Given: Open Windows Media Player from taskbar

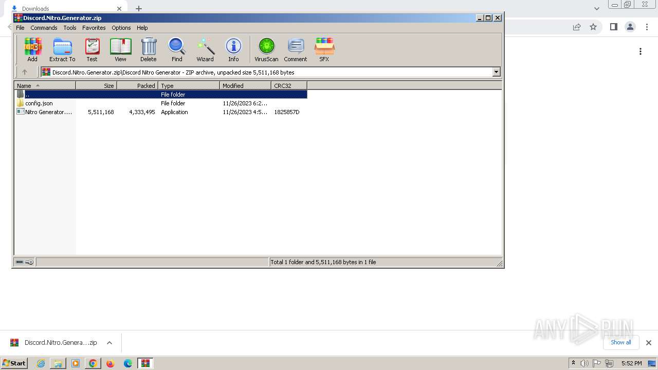Looking at the screenshot, I should pos(76,363).
